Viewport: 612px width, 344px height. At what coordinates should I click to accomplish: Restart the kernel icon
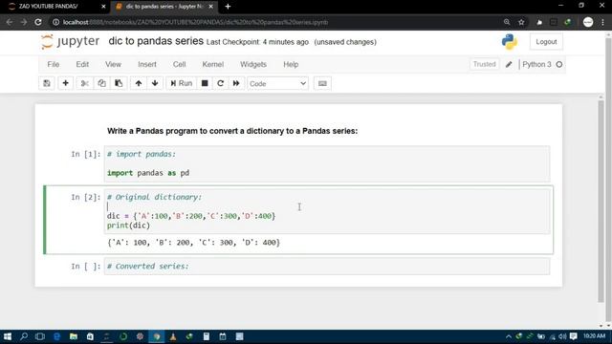click(x=221, y=83)
